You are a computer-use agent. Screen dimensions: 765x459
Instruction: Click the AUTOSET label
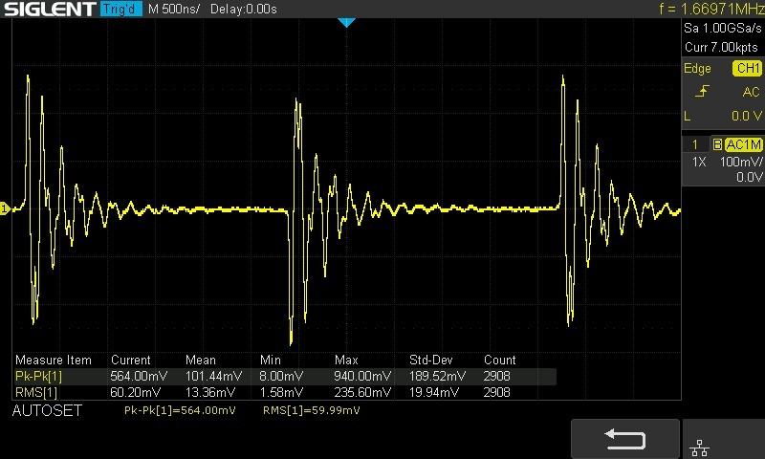pos(47,411)
